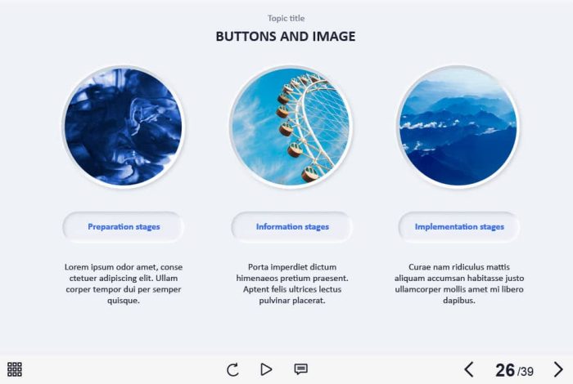573x384 pixels.
Task: Open the slide grid menu icon
Action: point(15,369)
